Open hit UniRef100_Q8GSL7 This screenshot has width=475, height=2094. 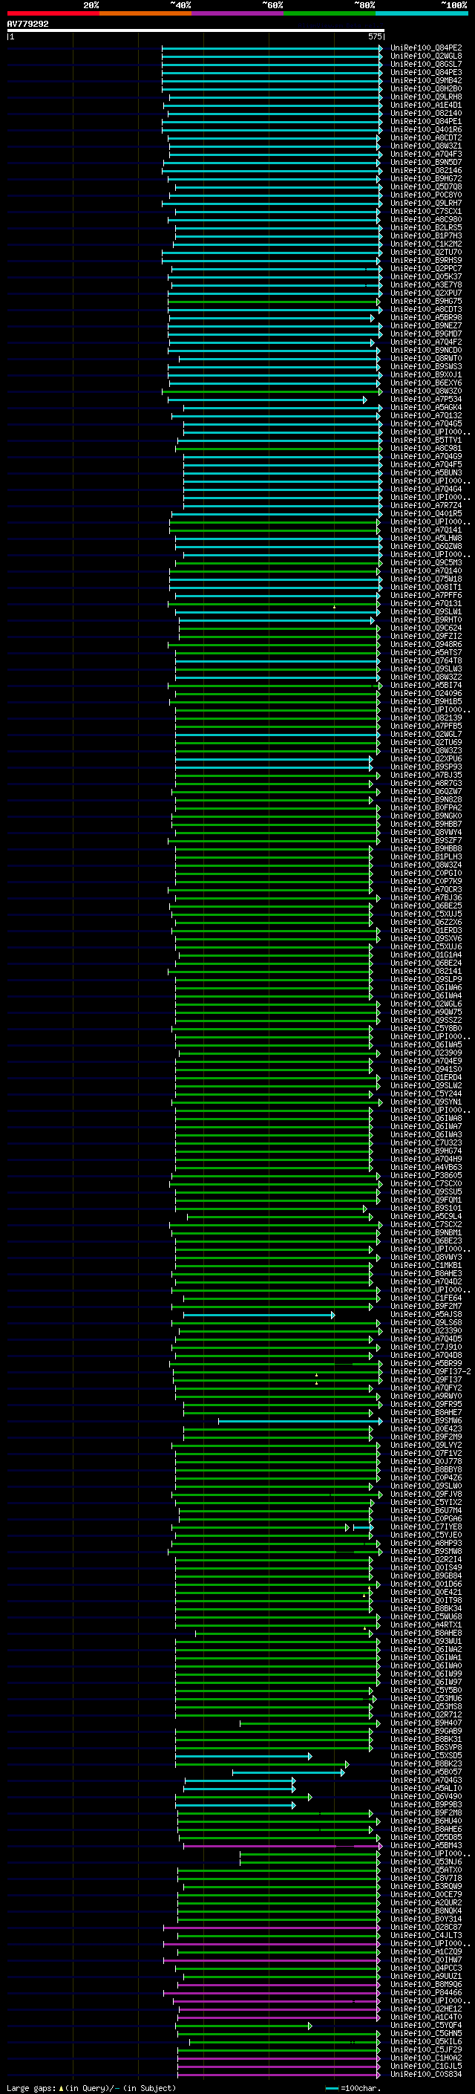(425, 64)
